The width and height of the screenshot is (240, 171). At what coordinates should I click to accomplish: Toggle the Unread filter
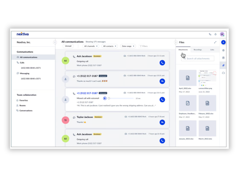68,46
